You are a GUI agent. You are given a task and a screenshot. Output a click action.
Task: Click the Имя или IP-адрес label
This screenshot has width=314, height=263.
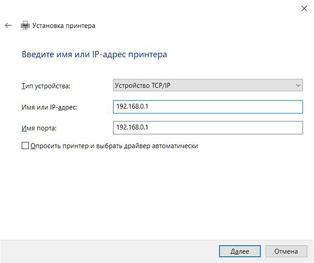point(50,107)
